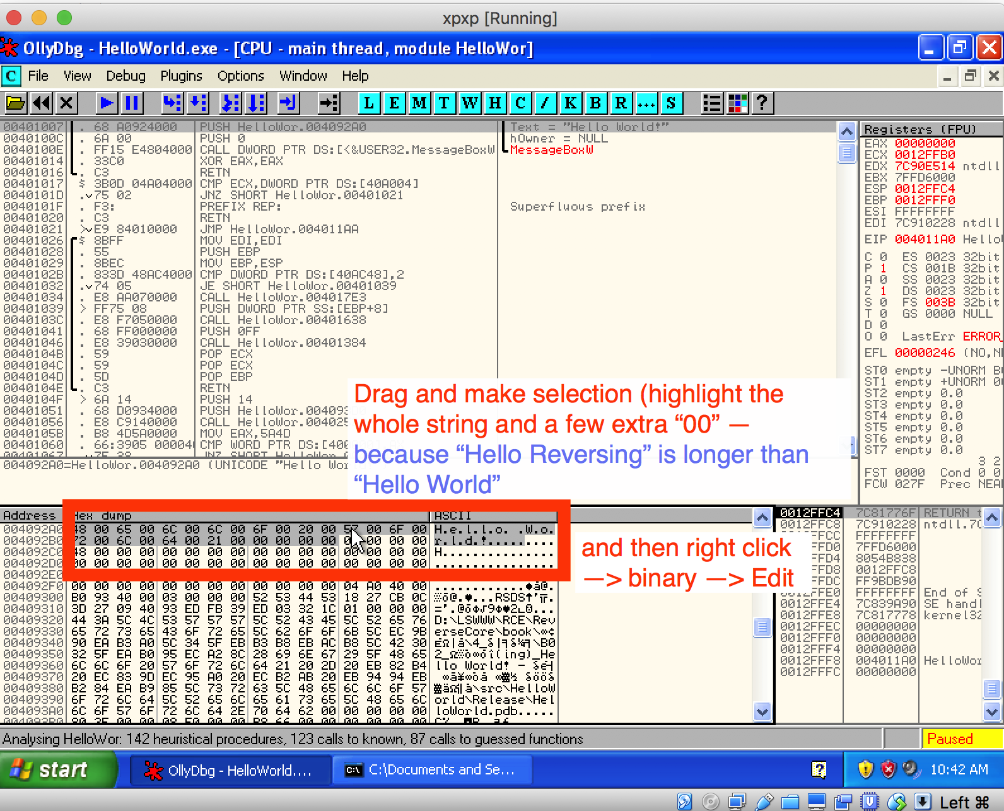Open Memory map with M button

pos(419,103)
